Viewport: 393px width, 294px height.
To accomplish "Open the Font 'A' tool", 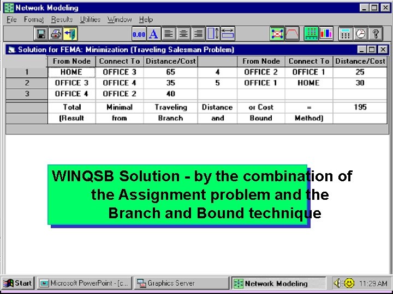I will pyautogui.click(x=153, y=34).
